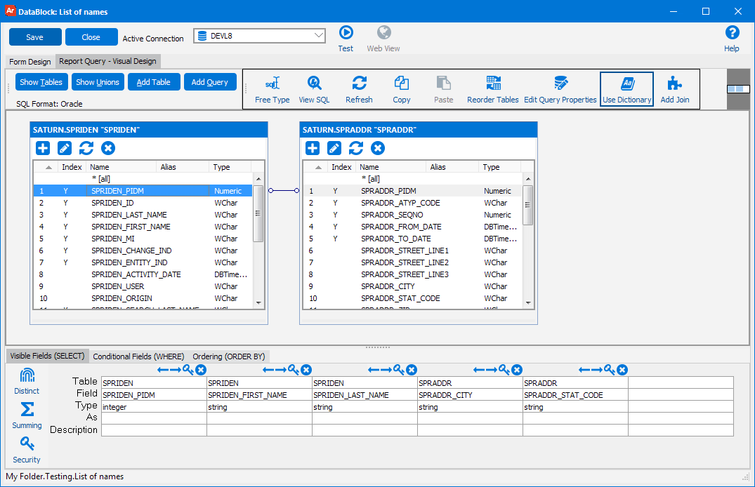The width and height of the screenshot is (755, 487).
Task: Click the SATURN.SPRADDR table title bar
Action: coord(419,130)
